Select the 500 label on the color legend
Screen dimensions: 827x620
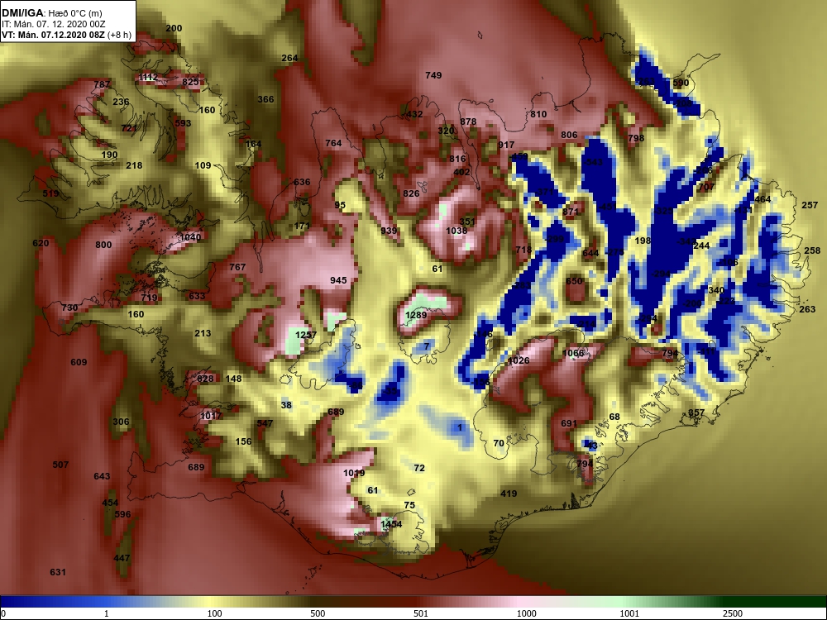pyautogui.click(x=318, y=613)
